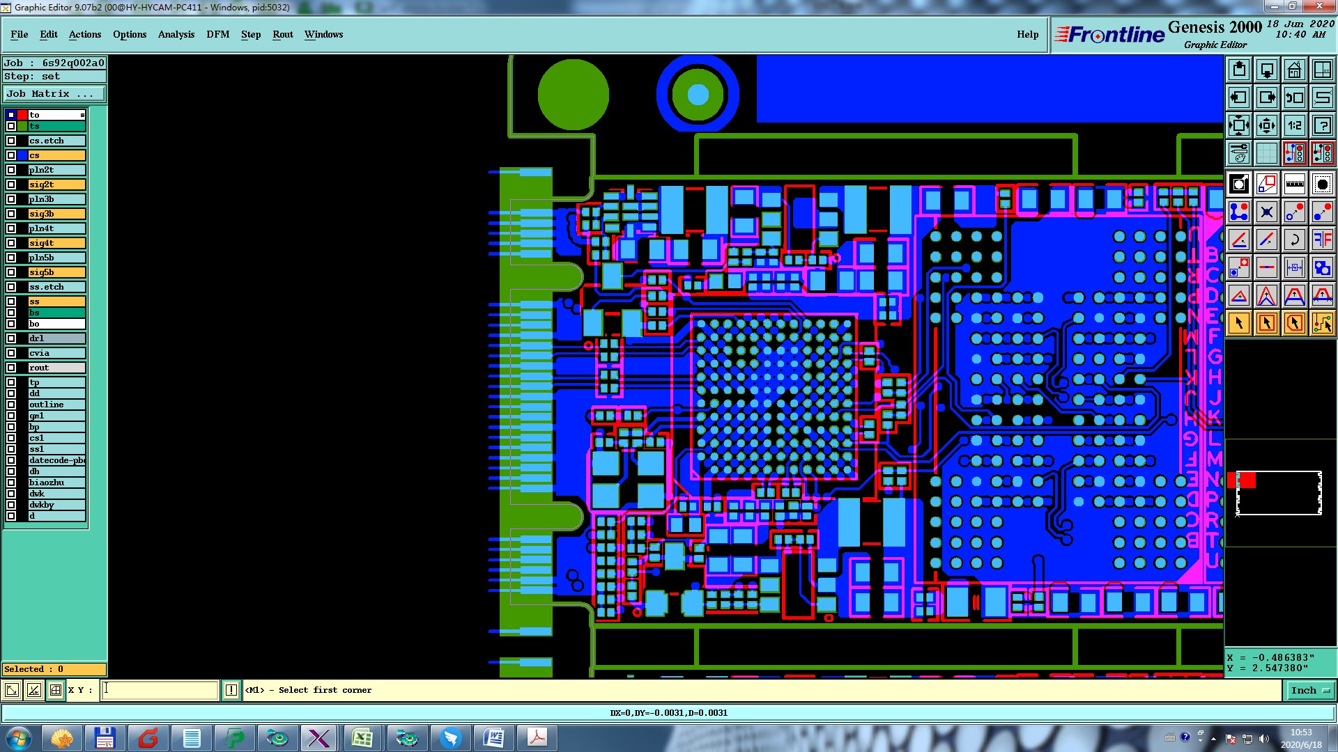
Task: Toggle checkbox for drl layer
Action: click(11, 338)
